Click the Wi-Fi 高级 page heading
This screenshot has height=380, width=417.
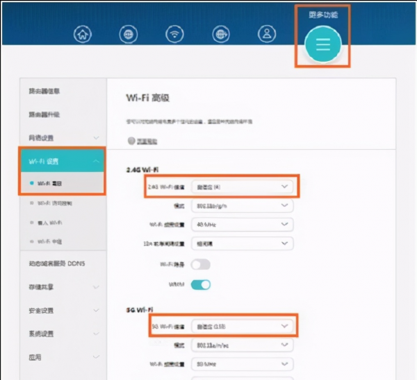pyautogui.click(x=147, y=98)
